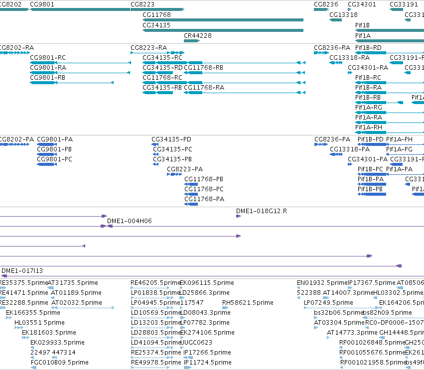Click the Pif1B-RA transcript label

point(368,88)
